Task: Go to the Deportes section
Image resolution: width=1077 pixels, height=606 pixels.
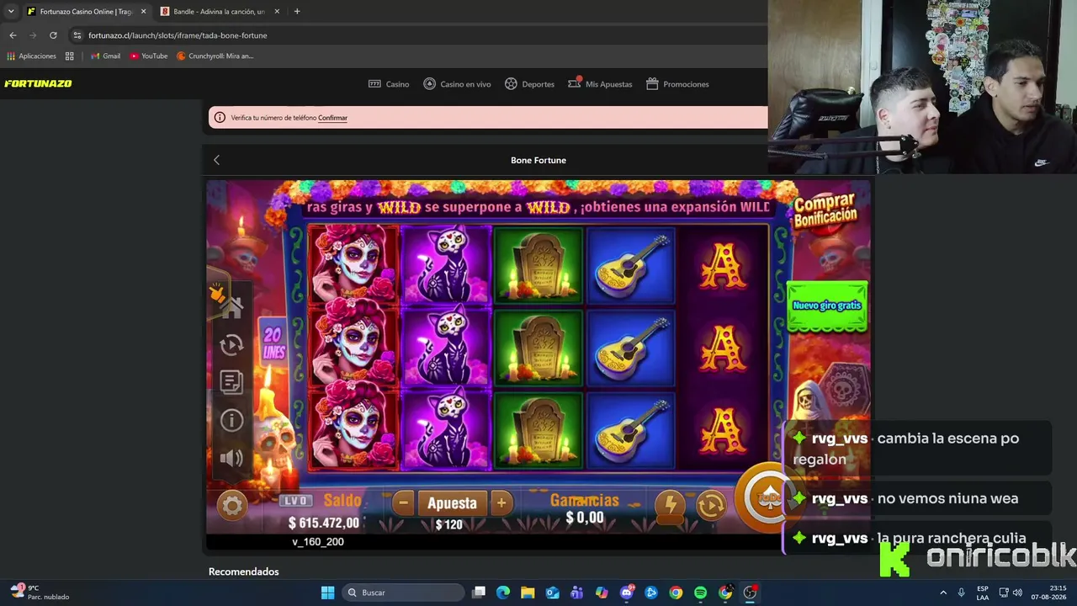Action: click(529, 84)
